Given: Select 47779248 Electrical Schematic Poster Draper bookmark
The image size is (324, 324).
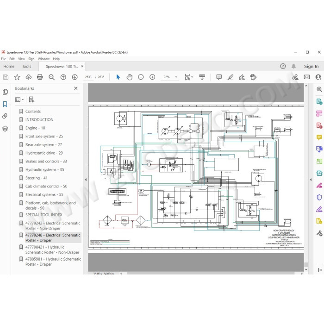Looking at the screenshot, I should click(x=53, y=237).
